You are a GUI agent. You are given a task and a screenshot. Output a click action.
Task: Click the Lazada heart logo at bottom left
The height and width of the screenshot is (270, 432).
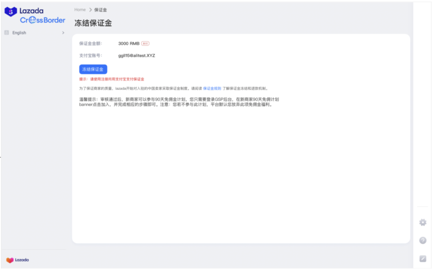pyautogui.click(x=18, y=260)
